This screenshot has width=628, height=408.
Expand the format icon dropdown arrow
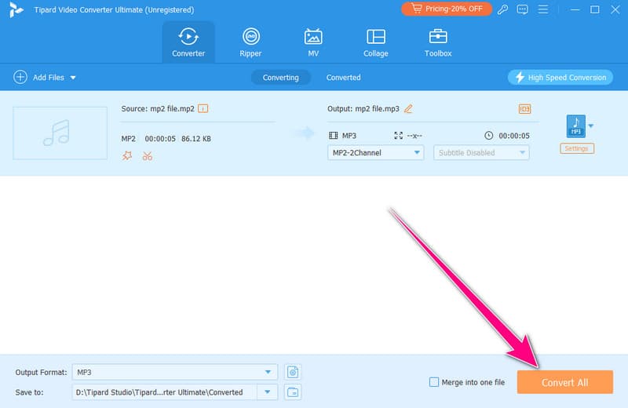pyautogui.click(x=591, y=126)
